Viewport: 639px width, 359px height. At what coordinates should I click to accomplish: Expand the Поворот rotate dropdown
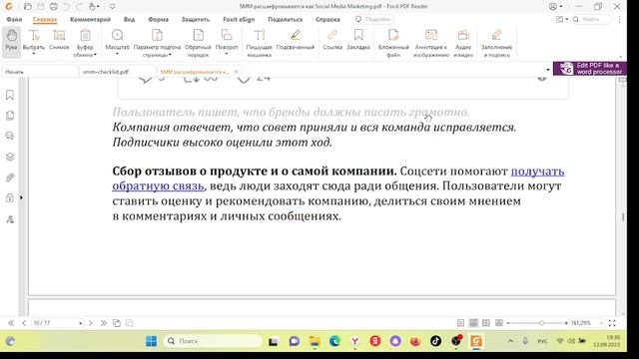pyautogui.click(x=227, y=54)
